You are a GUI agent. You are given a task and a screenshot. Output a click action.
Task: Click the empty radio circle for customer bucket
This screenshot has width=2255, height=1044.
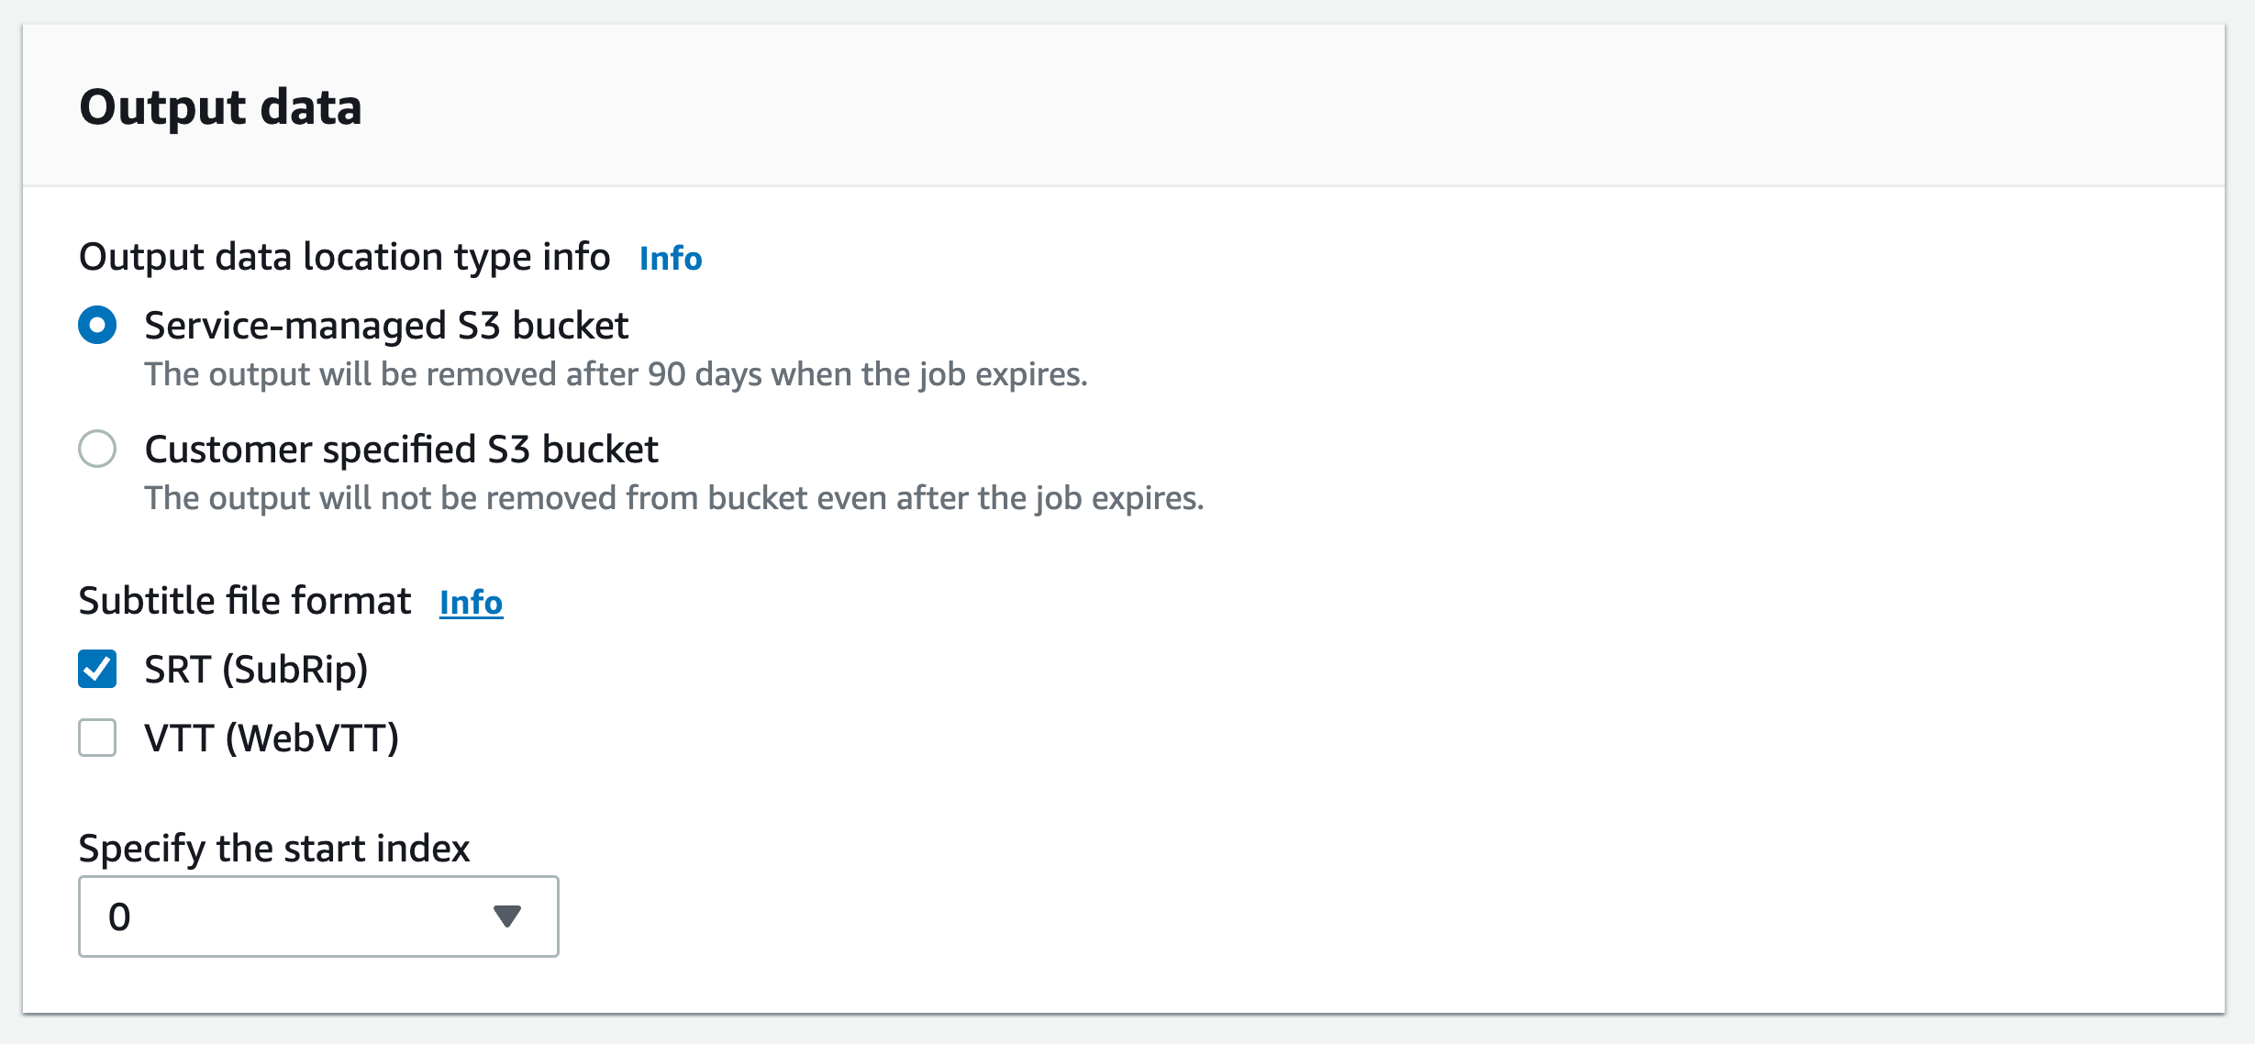tap(97, 449)
